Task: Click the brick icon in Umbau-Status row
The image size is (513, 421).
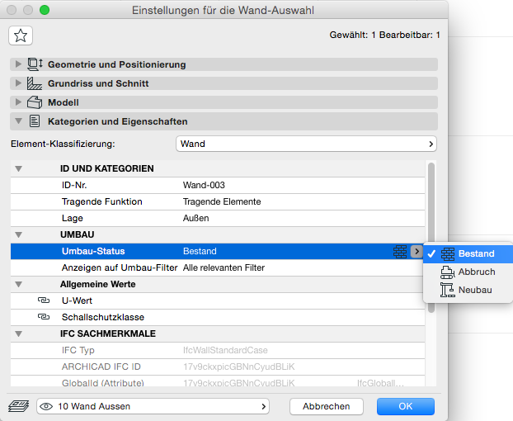Action: pyautogui.click(x=401, y=251)
